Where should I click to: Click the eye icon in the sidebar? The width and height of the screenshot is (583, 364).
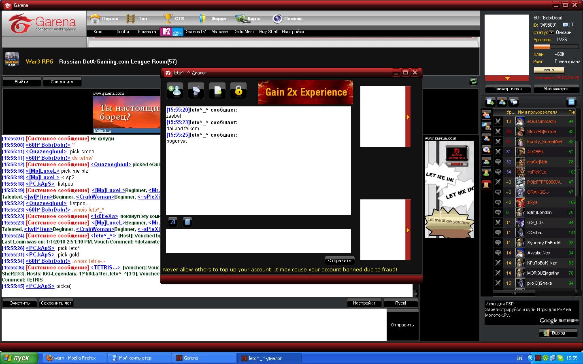(x=486, y=150)
